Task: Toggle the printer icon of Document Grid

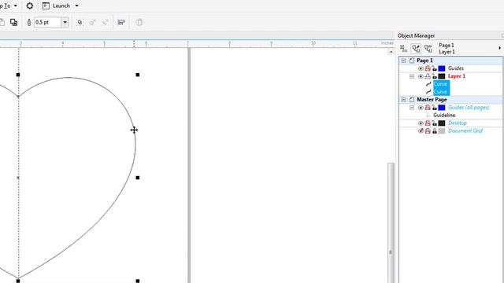Action: [428, 131]
